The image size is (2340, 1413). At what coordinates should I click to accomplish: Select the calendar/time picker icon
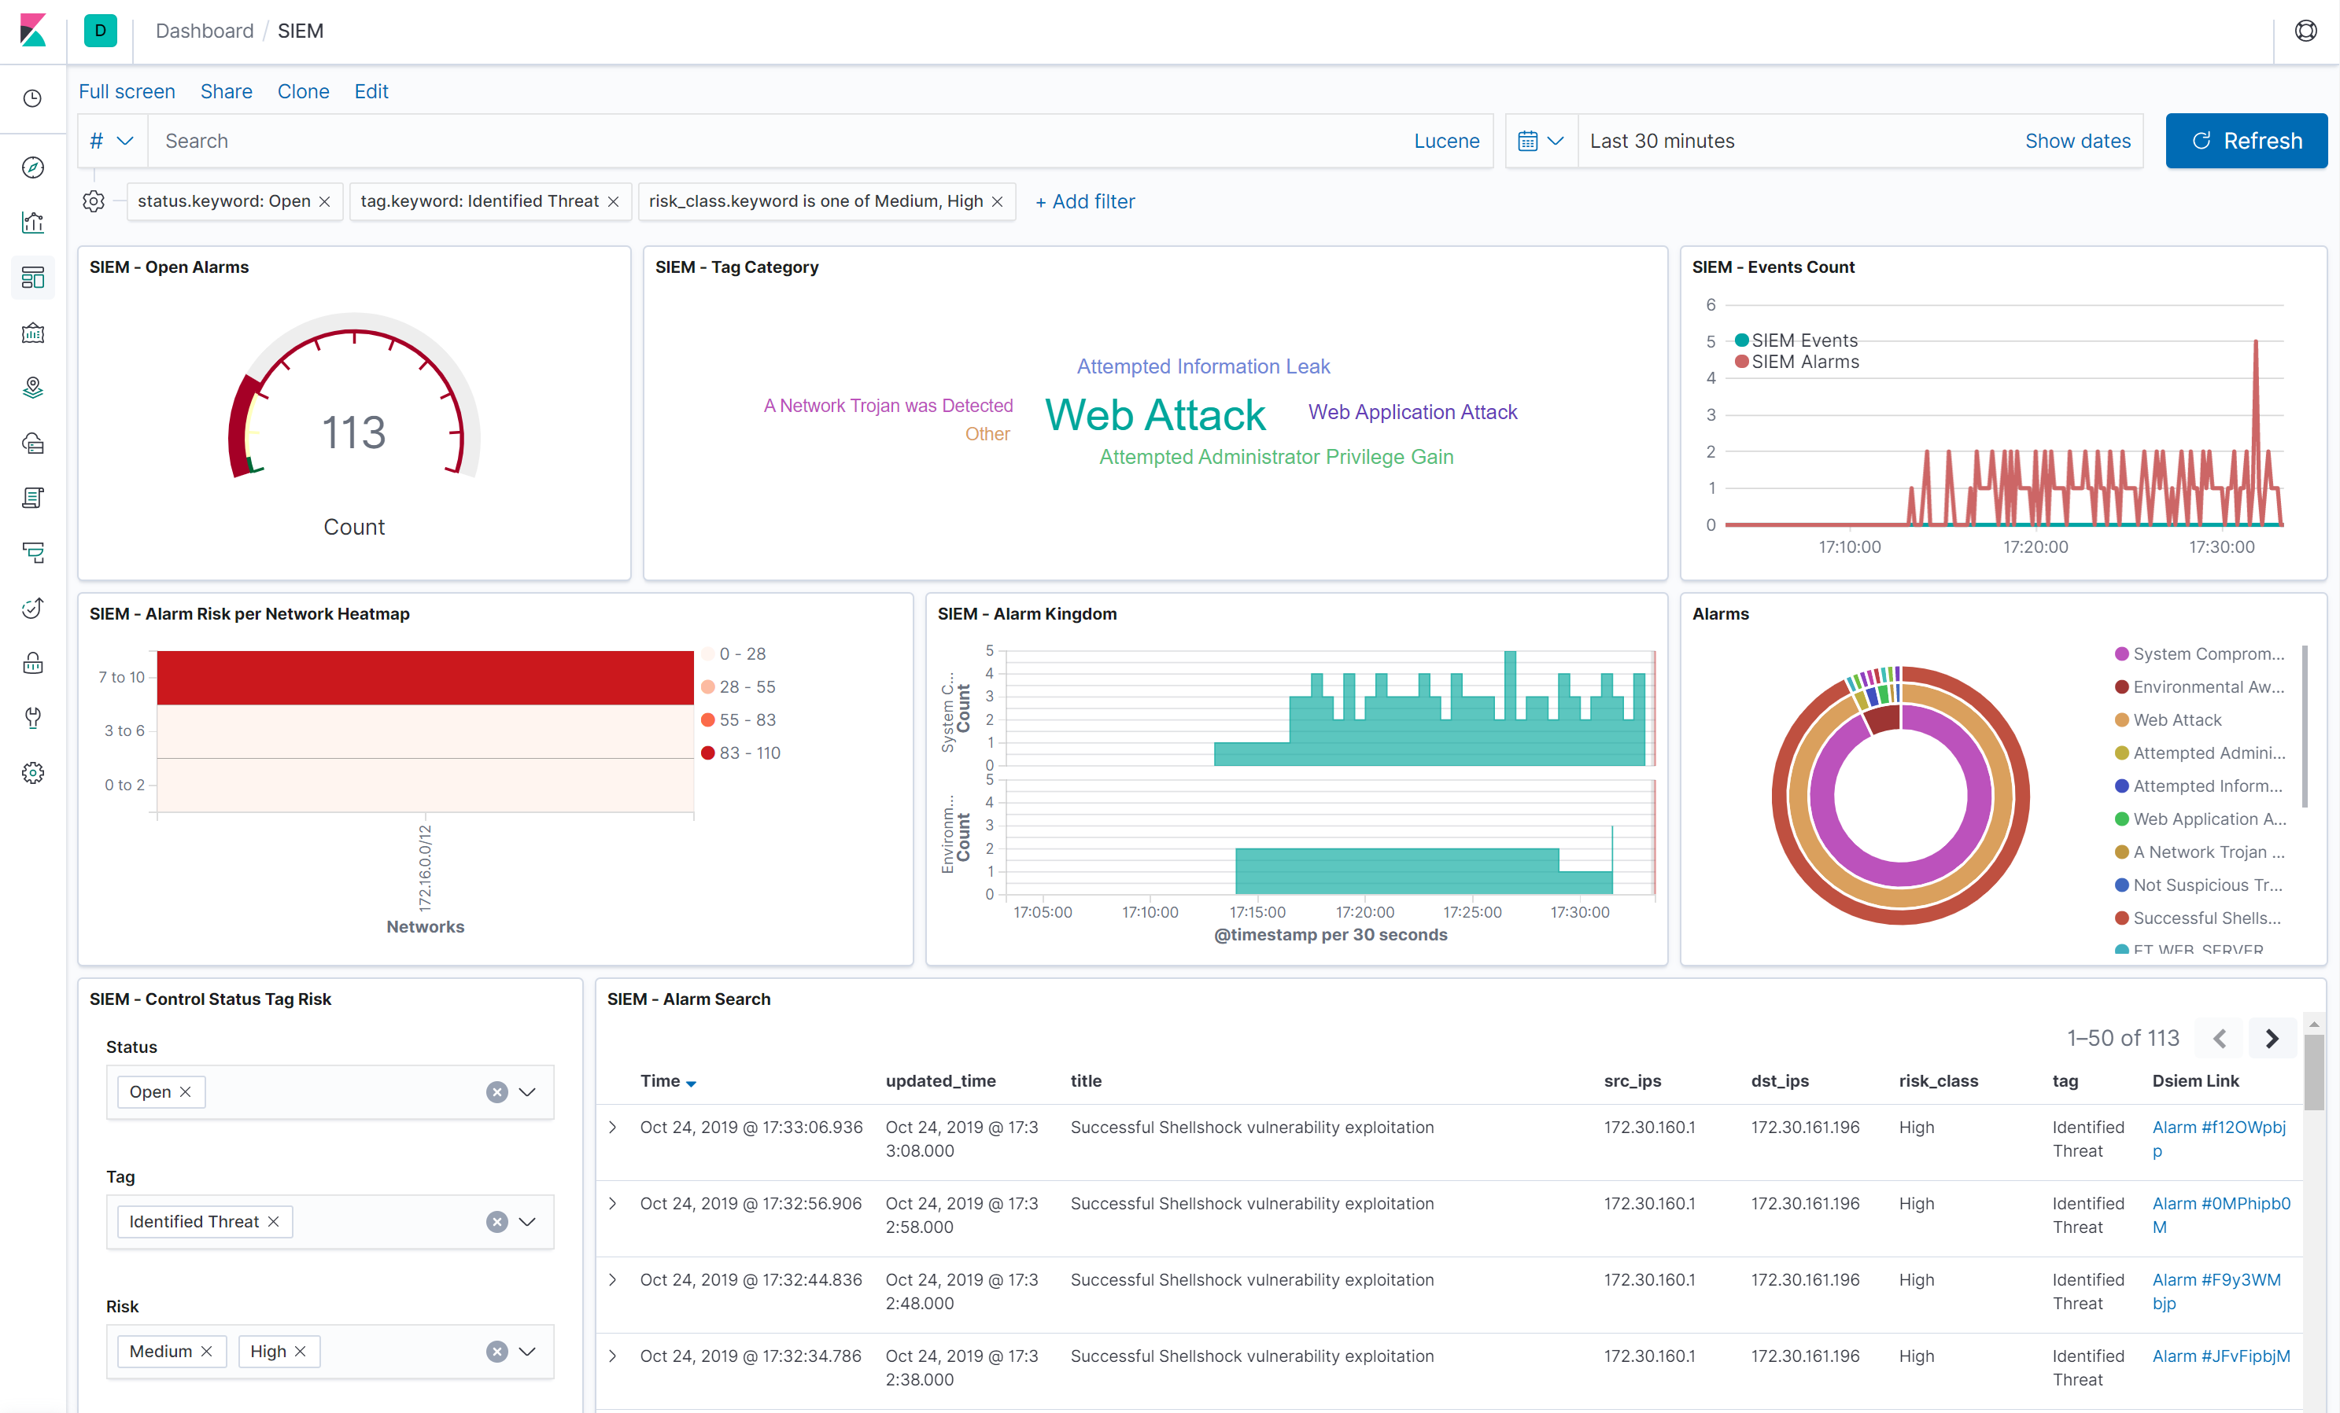[x=1528, y=140]
